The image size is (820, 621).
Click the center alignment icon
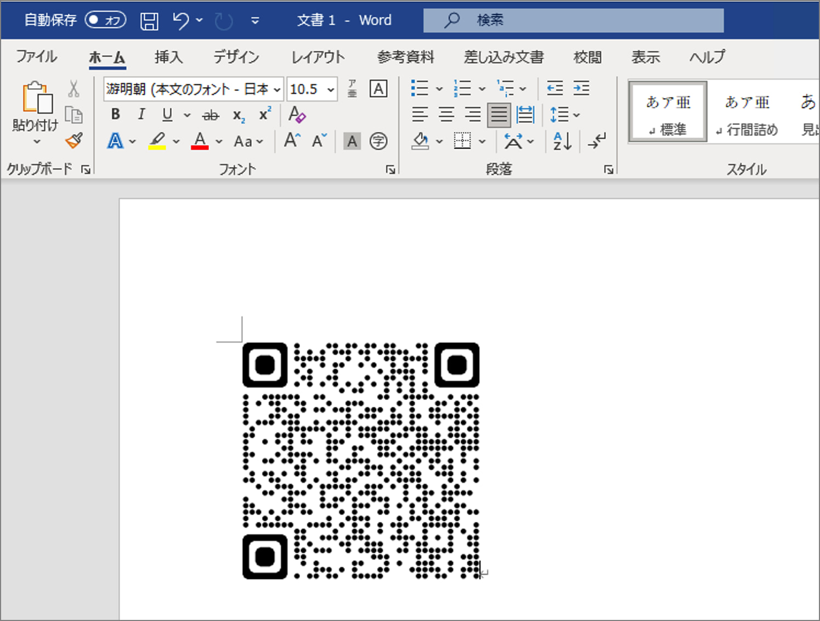446,115
